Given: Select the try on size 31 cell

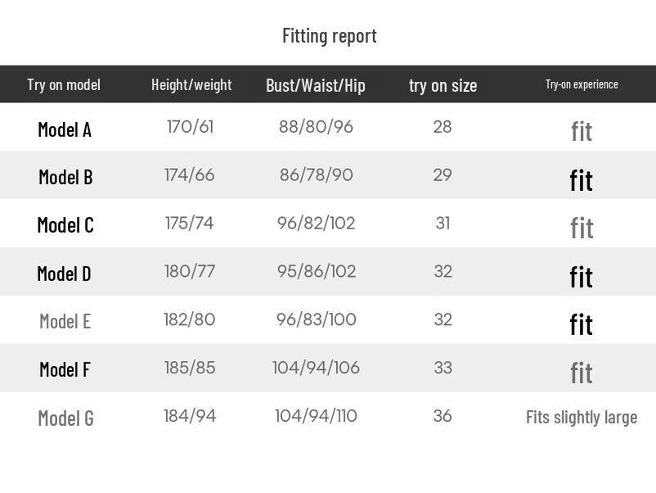Looking at the screenshot, I should (x=443, y=224).
